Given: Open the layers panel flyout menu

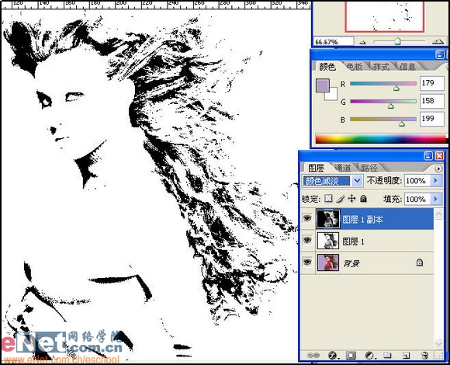Looking at the screenshot, I should [x=438, y=169].
